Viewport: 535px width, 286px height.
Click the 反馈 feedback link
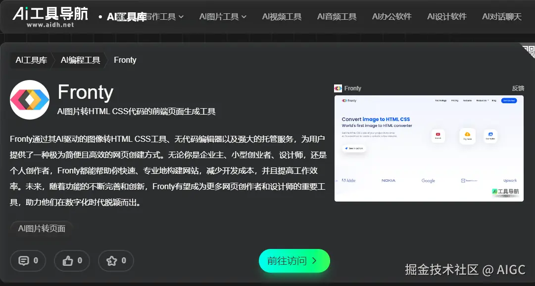(518, 88)
